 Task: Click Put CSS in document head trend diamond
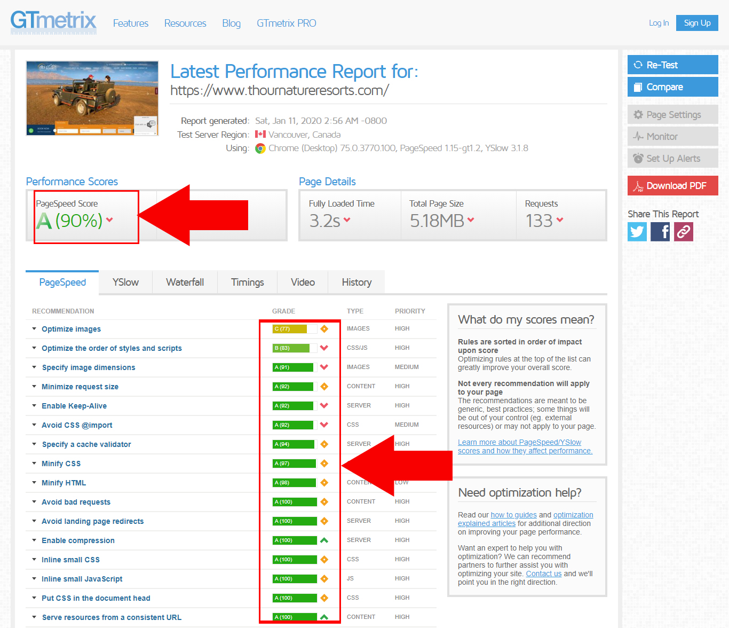click(324, 598)
